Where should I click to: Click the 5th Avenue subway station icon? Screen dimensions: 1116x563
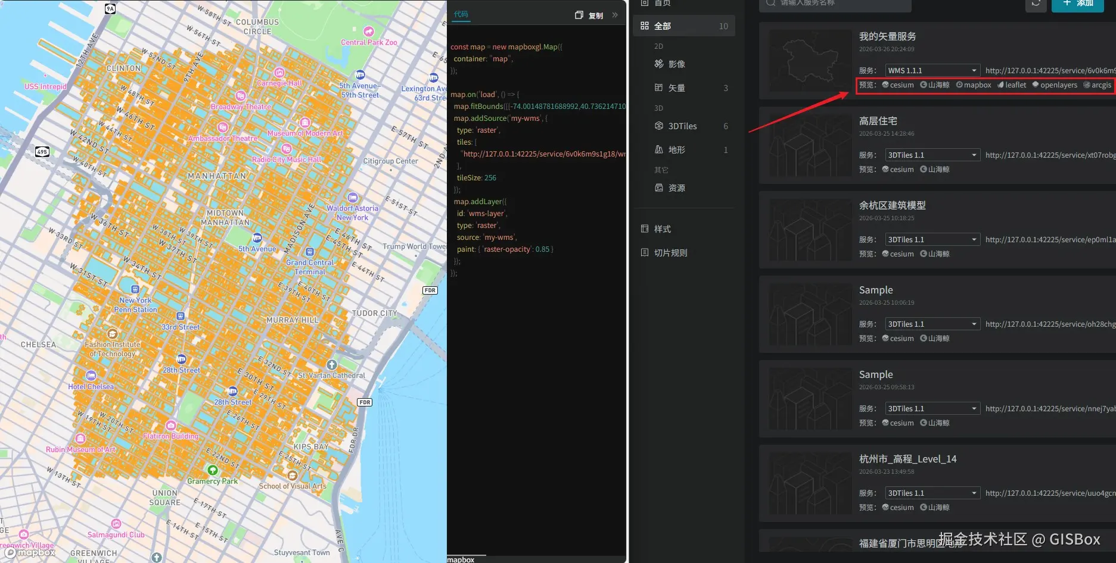pyautogui.click(x=257, y=238)
